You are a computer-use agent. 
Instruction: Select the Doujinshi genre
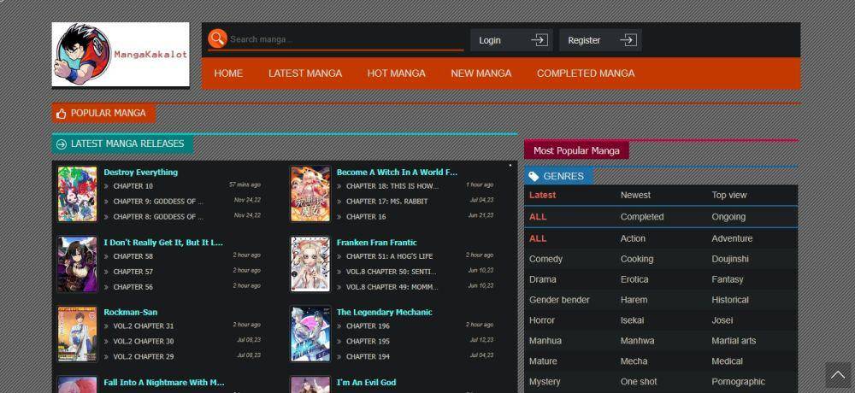(x=729, y=259)
